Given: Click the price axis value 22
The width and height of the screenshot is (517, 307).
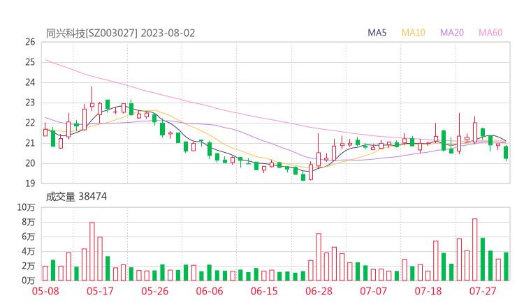Looking at the screenshot, I should tap(30, 123).
